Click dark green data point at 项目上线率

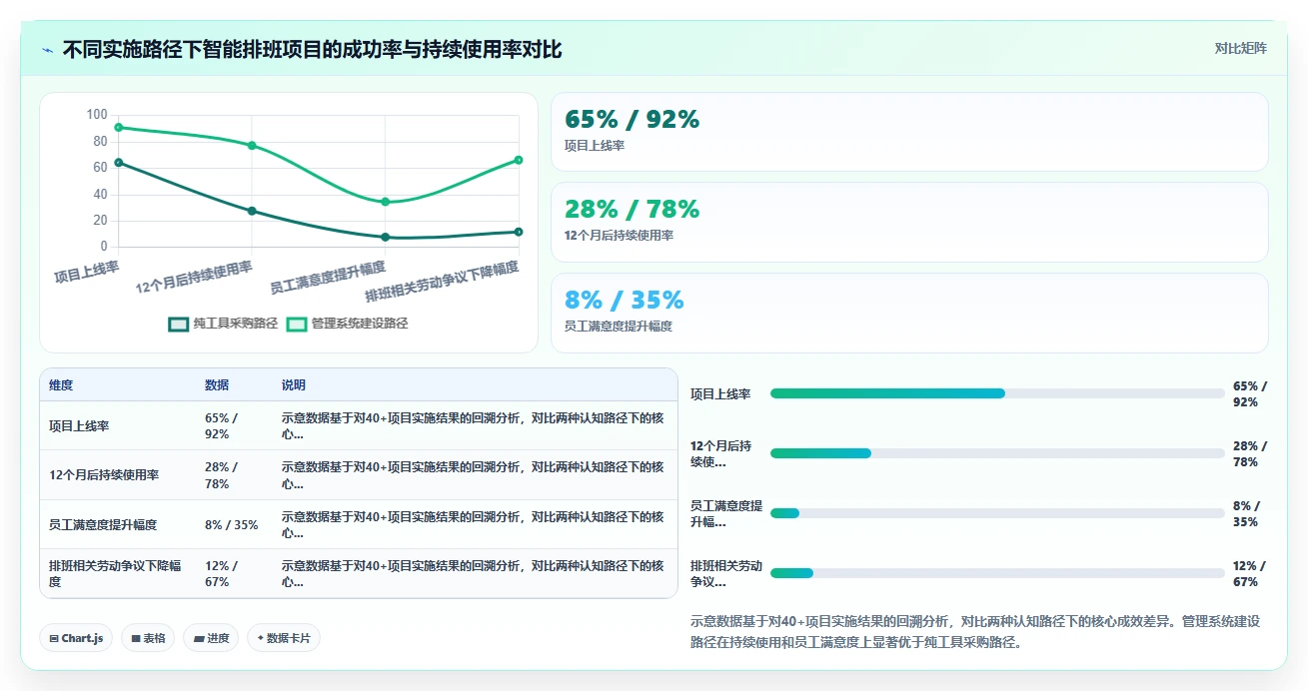119,163
